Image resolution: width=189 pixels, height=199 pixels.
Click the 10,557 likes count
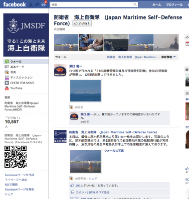pos(11,122)
